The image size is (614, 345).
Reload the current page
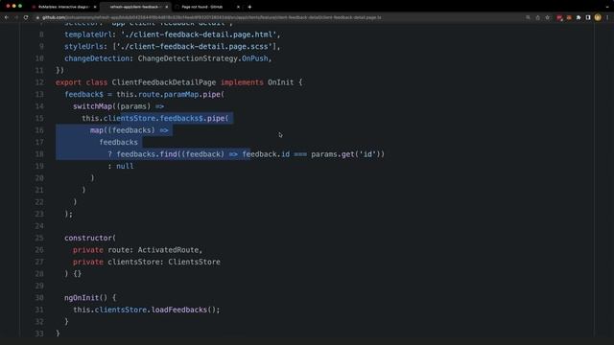point(26,17)
